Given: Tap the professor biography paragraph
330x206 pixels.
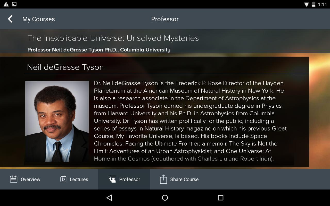Looking at the screenshot, I should 190,121.
